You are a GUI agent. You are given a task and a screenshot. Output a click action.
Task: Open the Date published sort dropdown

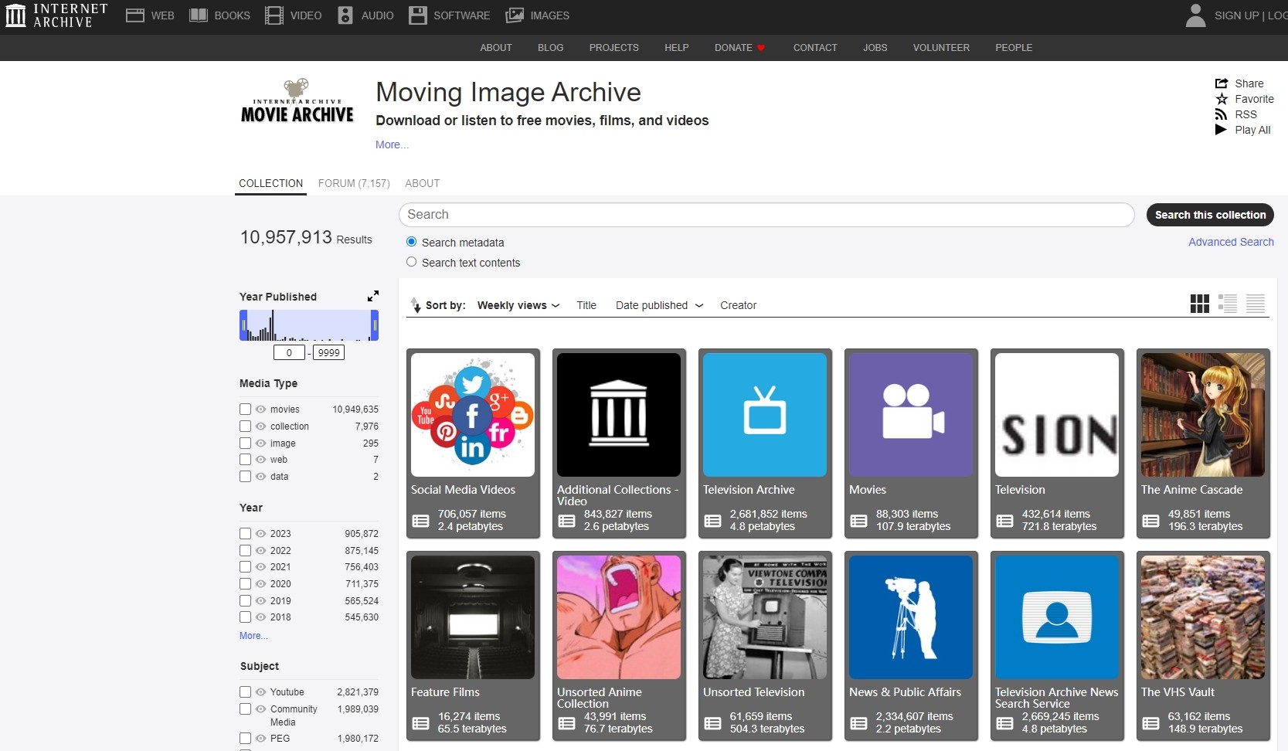658,305
